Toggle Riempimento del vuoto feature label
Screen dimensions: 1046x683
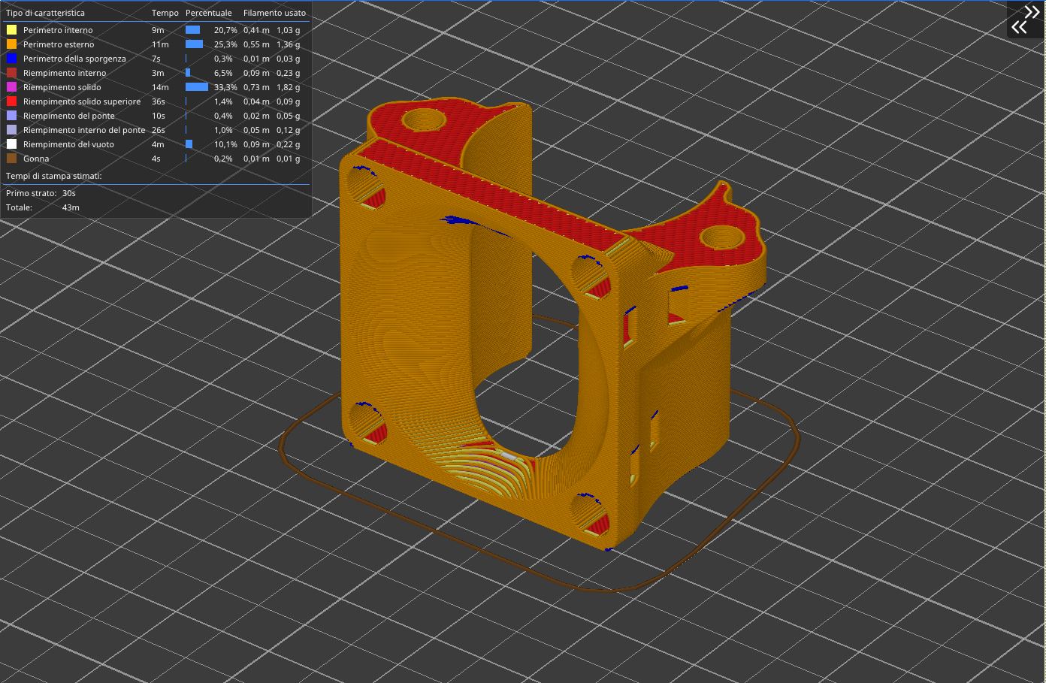pyautogui.click(x=68, y=144)
